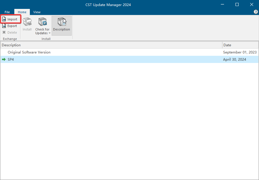Select the Original Software Version entry
The image size is (259, 180).
coord(29,52)
